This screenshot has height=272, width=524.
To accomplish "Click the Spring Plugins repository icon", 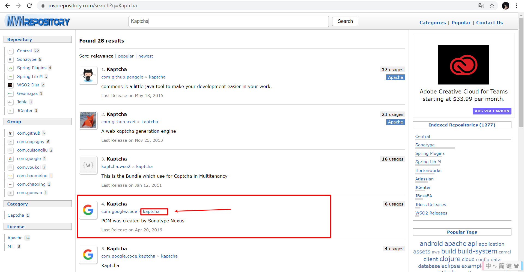I will click(x=10, y=68).
